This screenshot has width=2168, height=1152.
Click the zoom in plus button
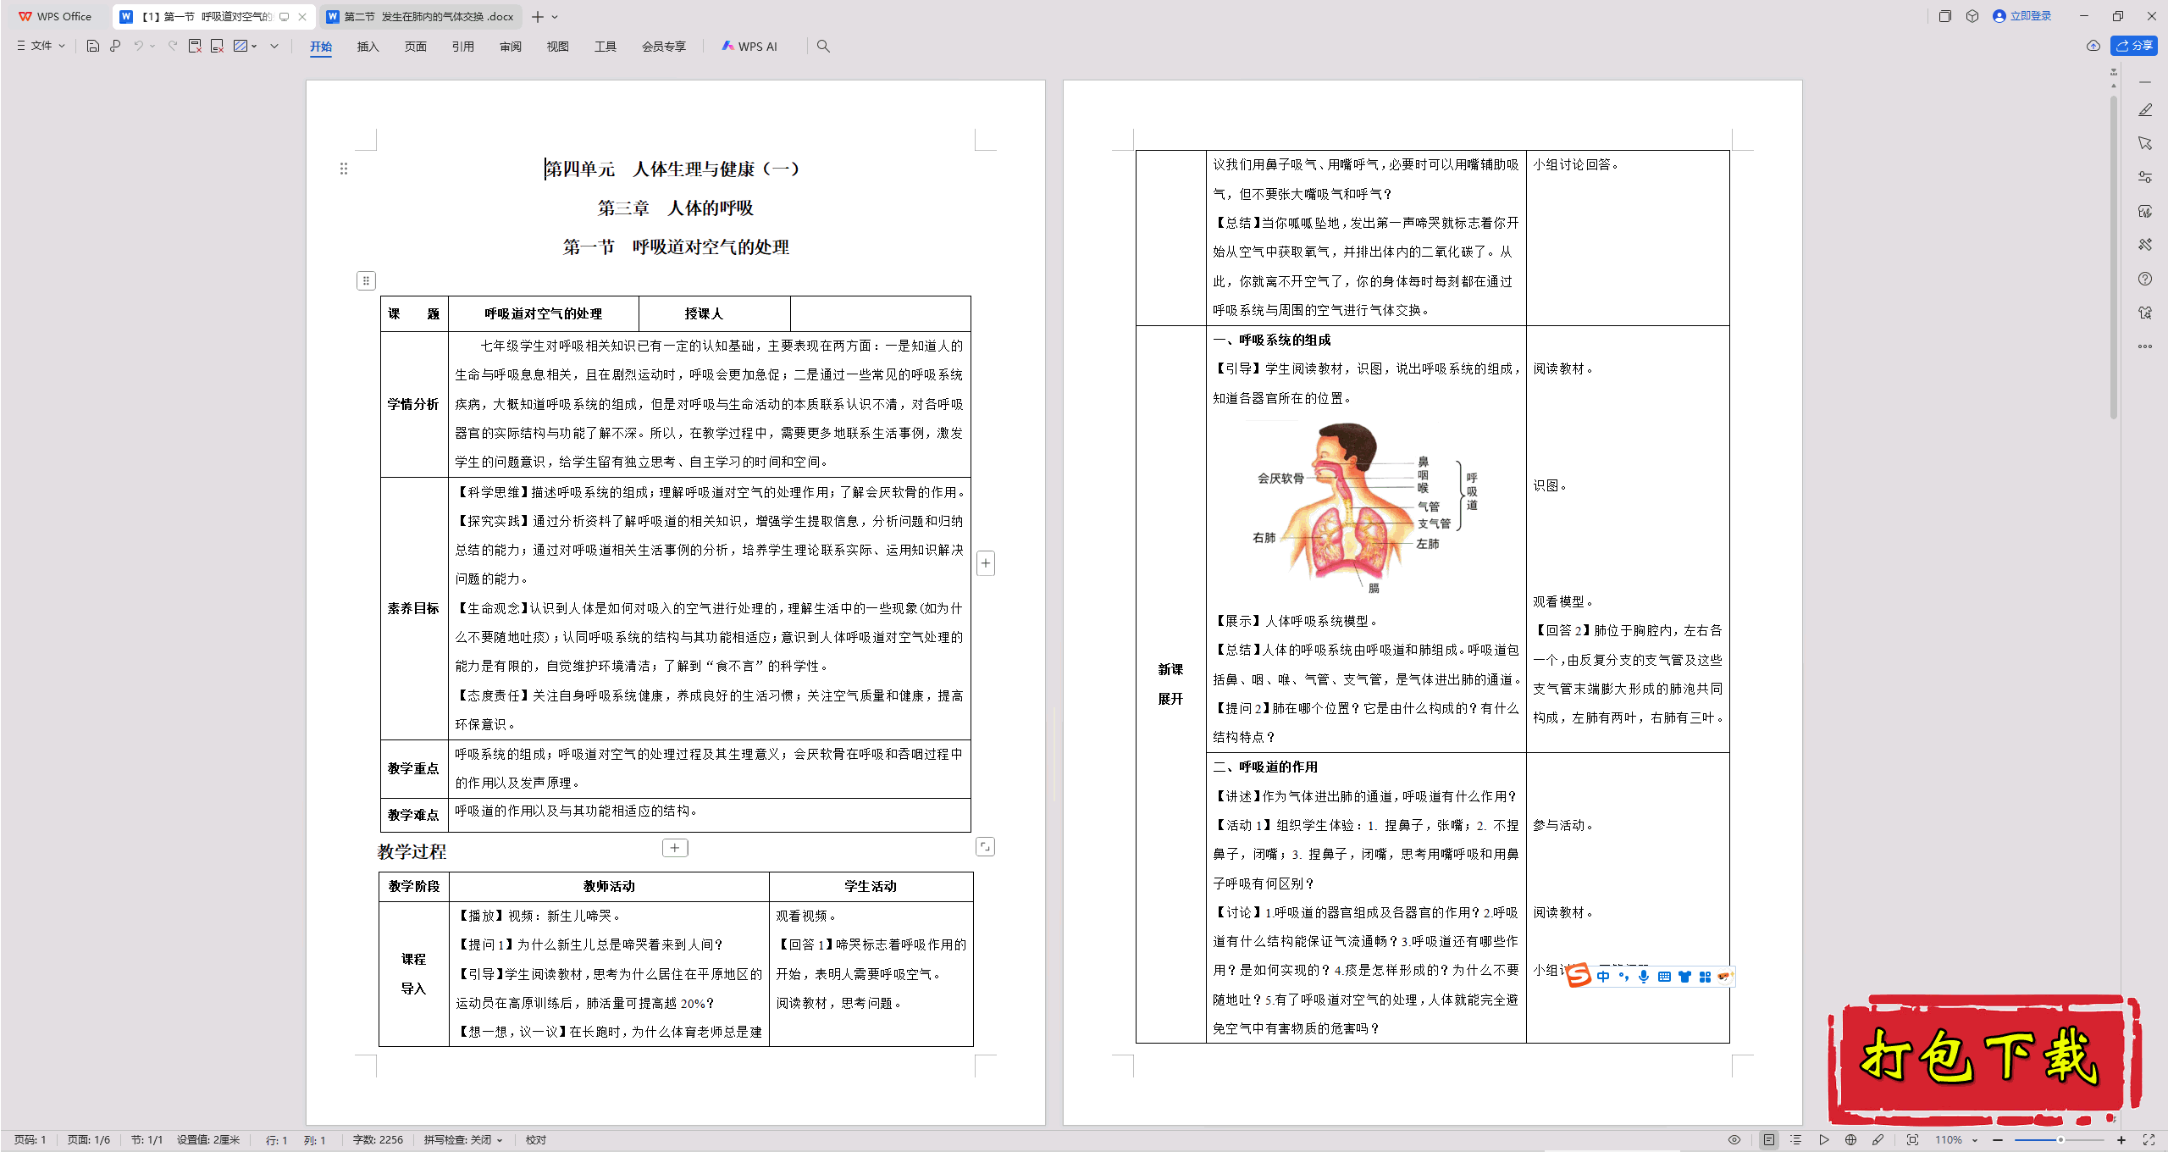pyautogui.click(x=2121, y=1140)
